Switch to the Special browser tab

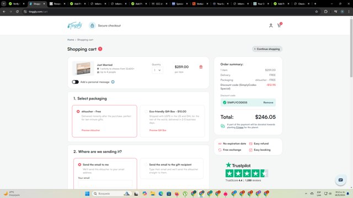point(180,4)
